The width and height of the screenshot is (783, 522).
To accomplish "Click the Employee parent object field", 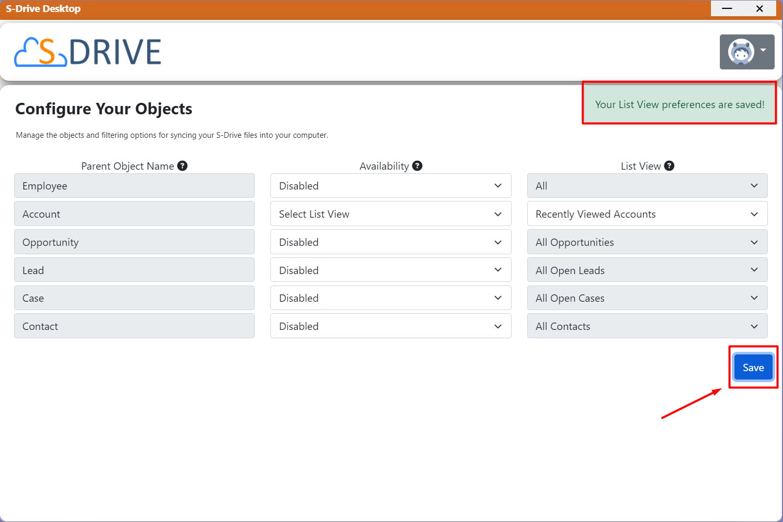I will click(x=134, y=186).
